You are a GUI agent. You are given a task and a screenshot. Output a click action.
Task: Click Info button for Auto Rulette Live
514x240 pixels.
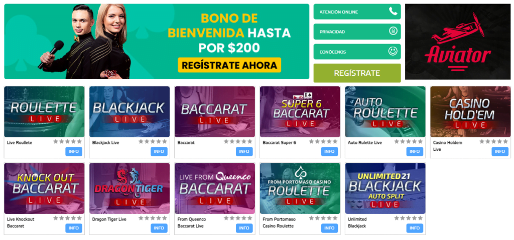pos(415,151)
